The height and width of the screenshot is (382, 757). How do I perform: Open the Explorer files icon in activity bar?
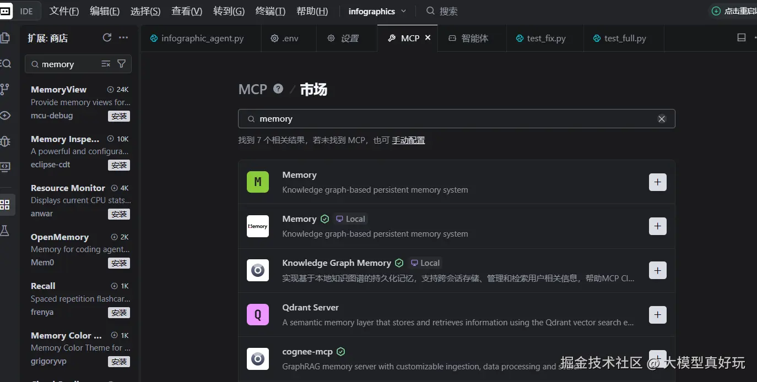(5, 38)
